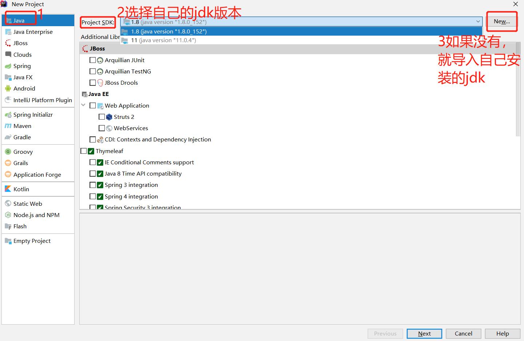Click the disabled Previous button
The width and height of the screenshot is (524, 341).
(385, 334)
